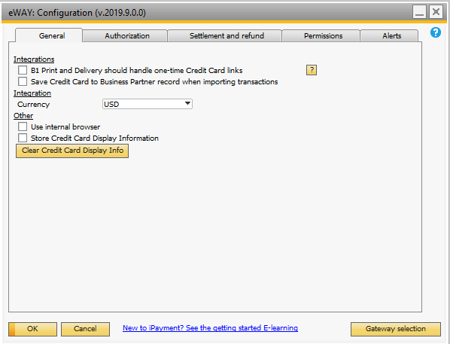Screen dimensions: 450x344
Task: Check Save Credit Card to Business Partner record
Action: (x=23, y=81)
